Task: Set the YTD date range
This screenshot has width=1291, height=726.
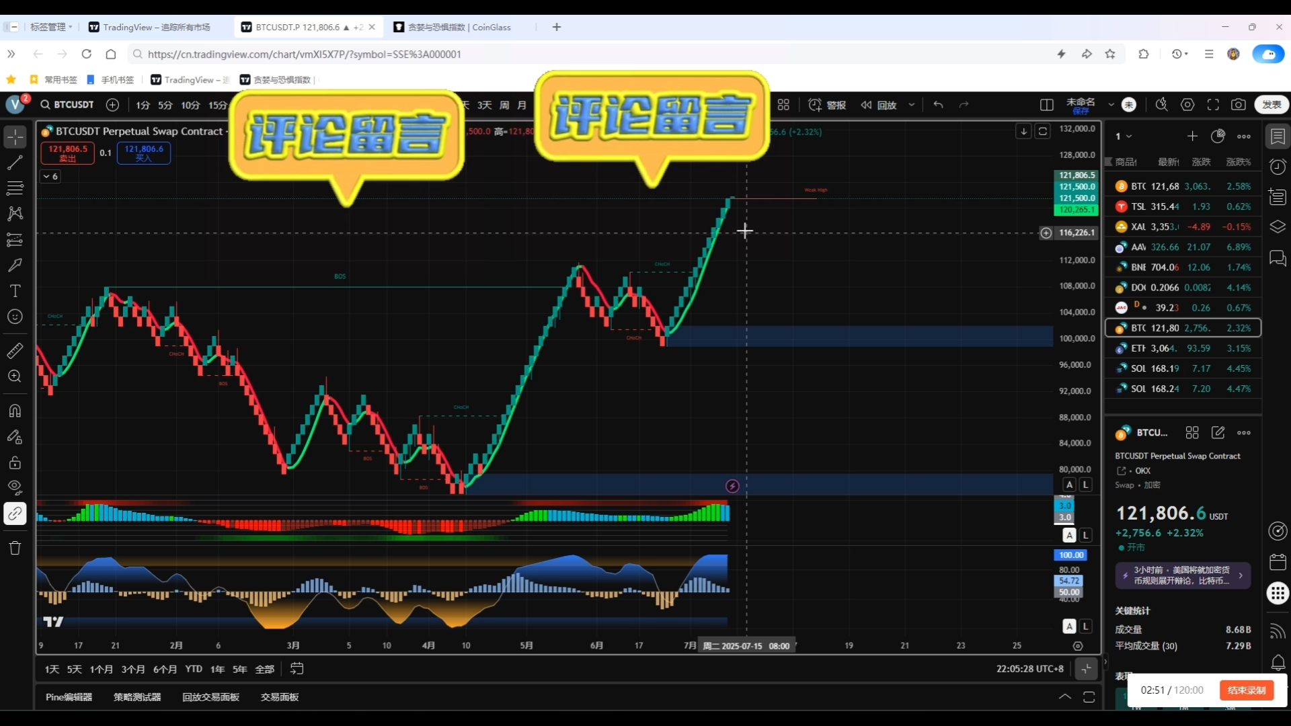Action: point(194,669)
